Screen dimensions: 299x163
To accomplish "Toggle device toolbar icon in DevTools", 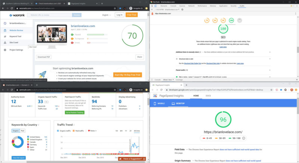I will pos(155,6).
